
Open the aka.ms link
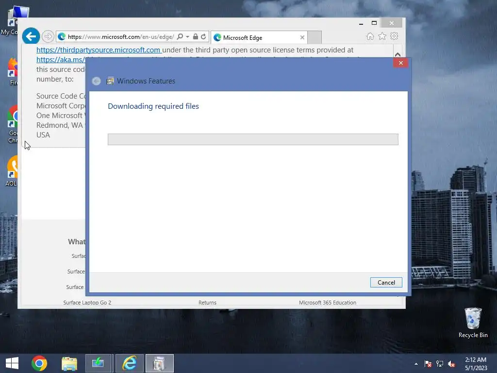pyautogui.click(x=61, y=60)
